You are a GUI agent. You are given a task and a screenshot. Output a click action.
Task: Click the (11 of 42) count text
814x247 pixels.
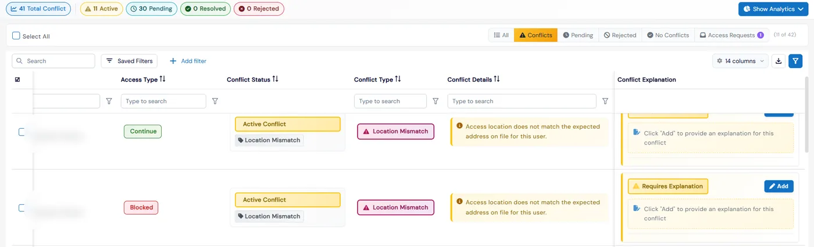coord(785,35)
